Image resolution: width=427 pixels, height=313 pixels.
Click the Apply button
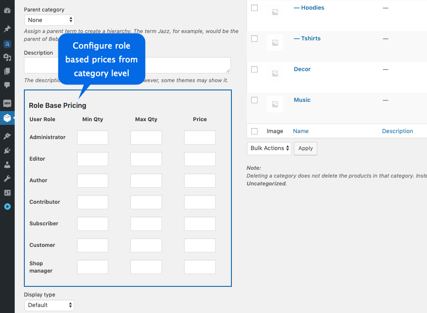point(305,148)
